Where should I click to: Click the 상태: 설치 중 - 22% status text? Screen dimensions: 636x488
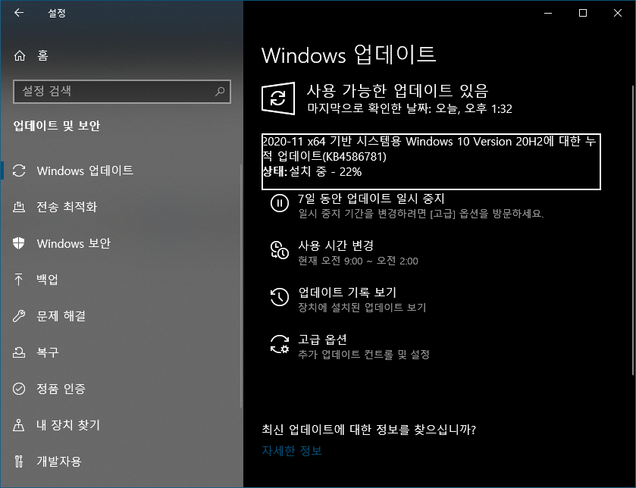click(x=312, y=172)
